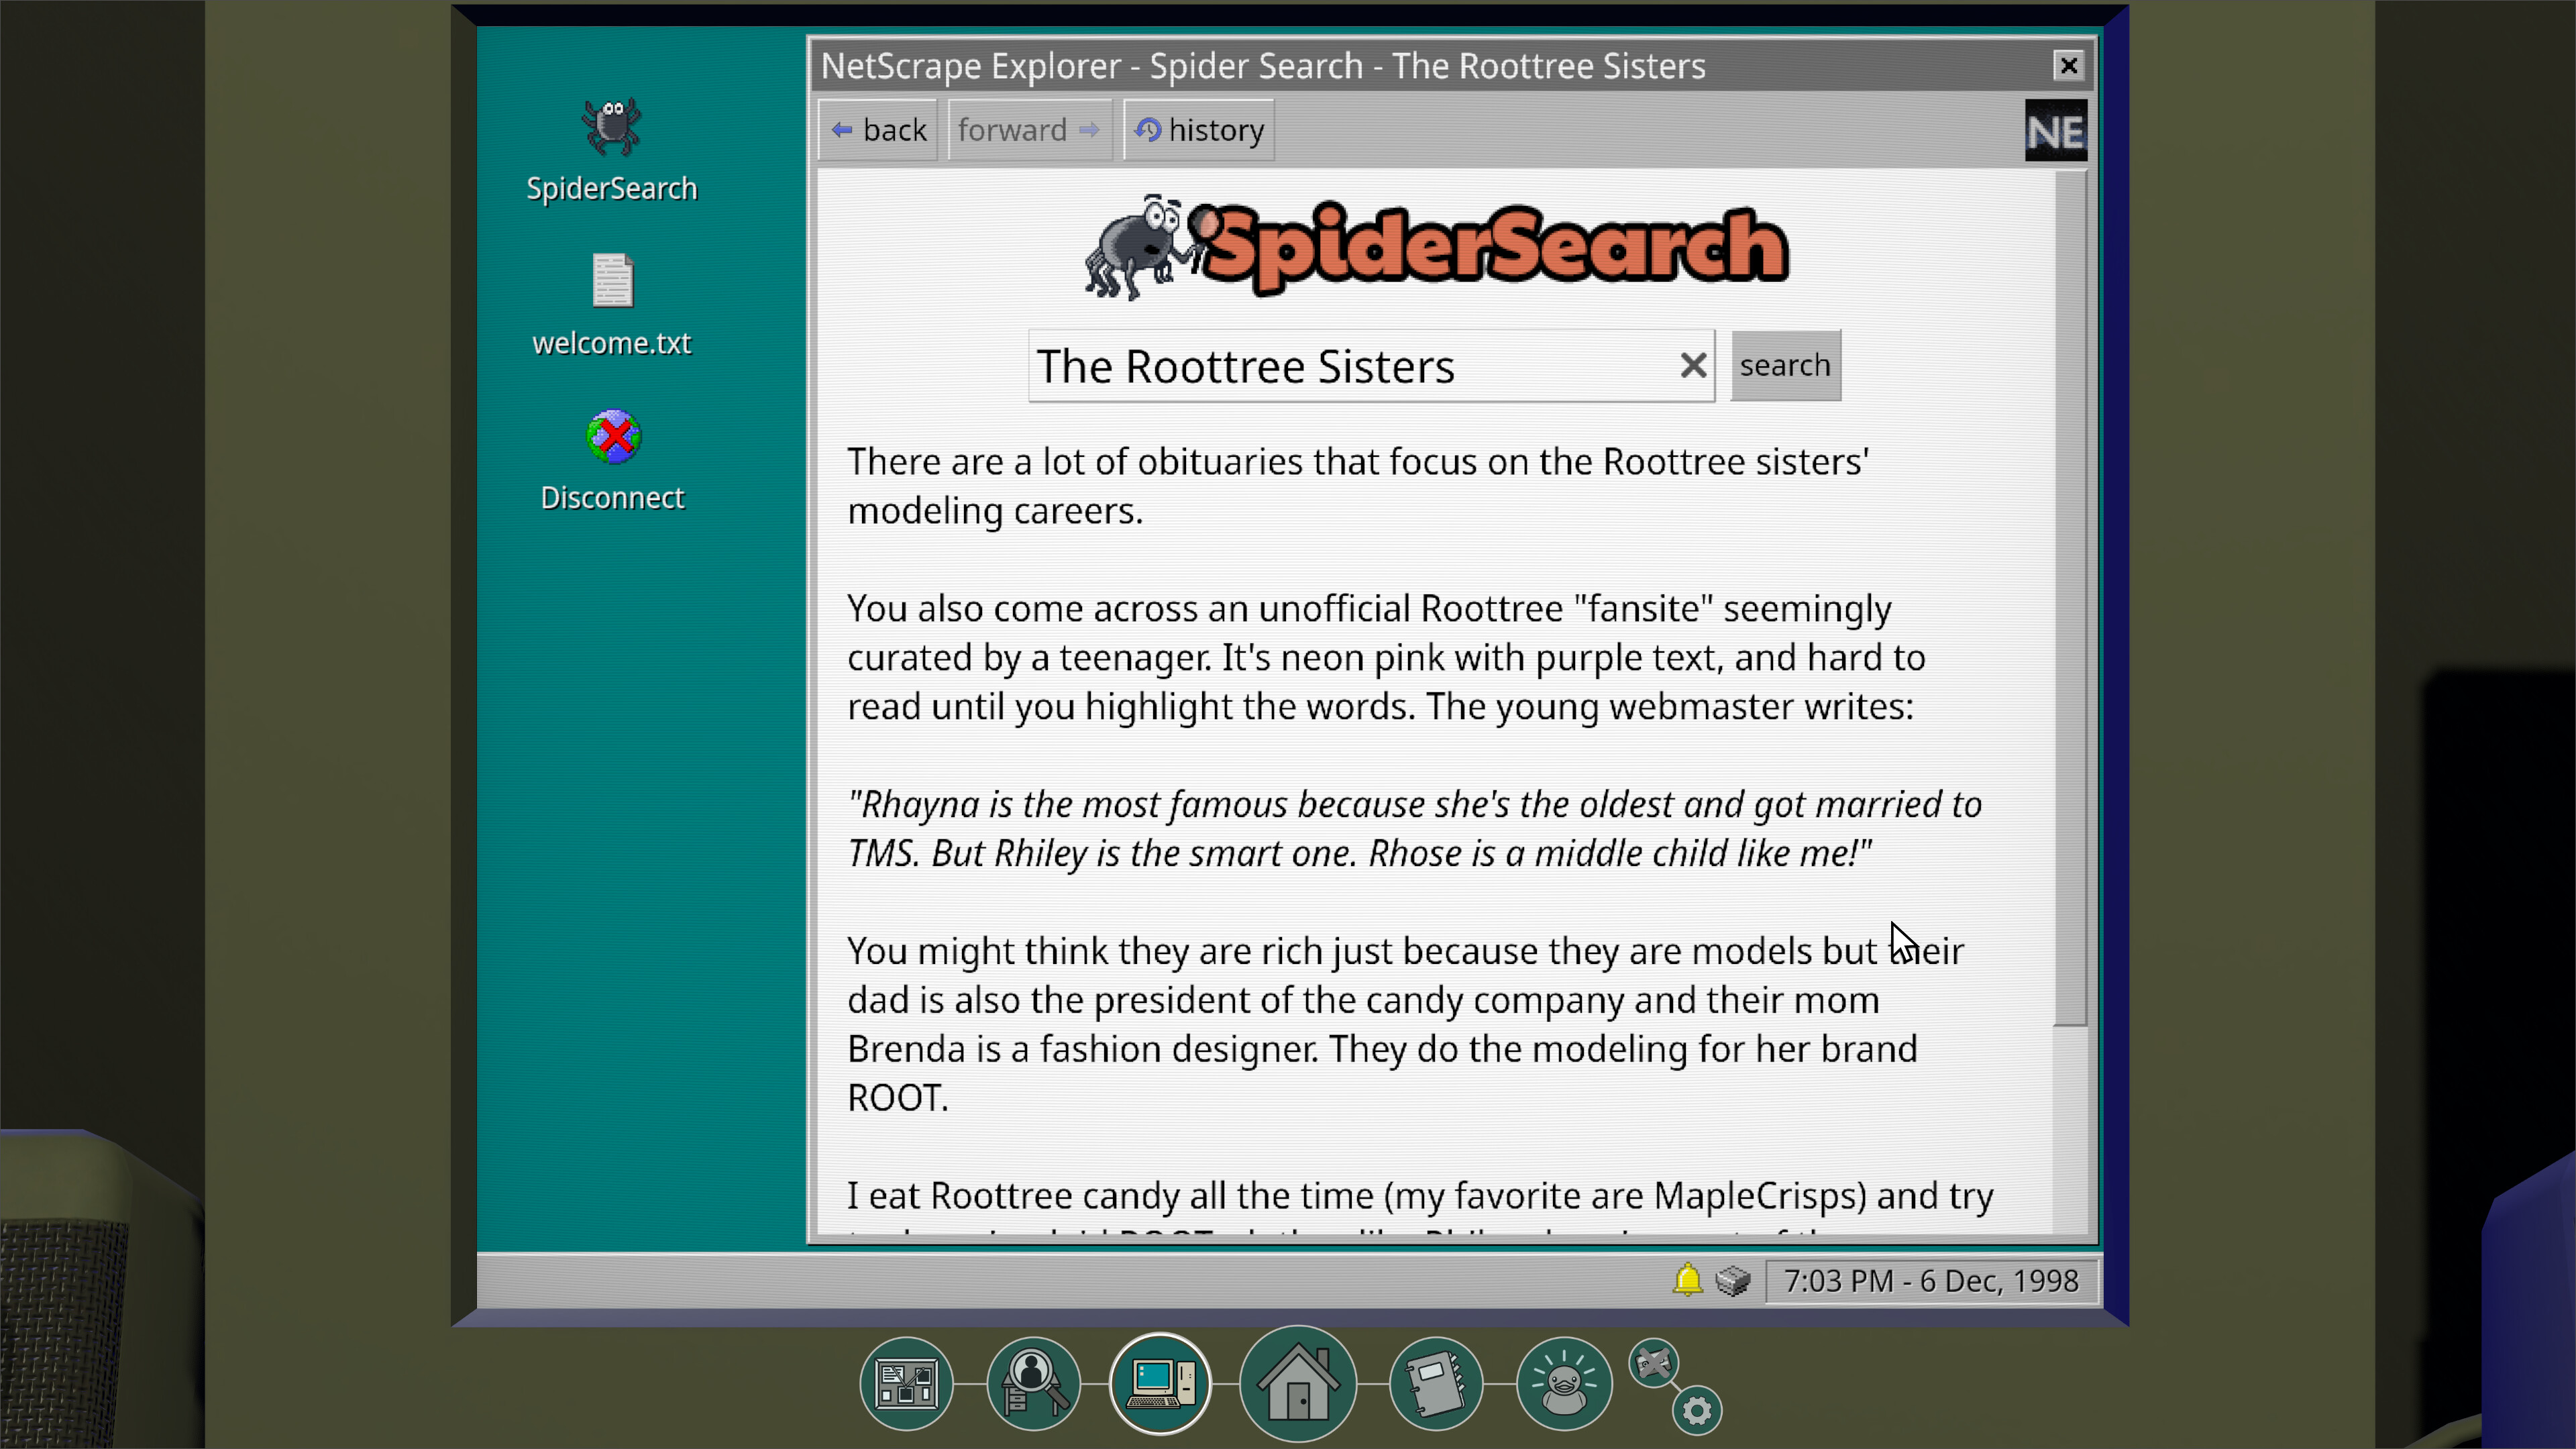Go home via the house dock icon
Screen dimensions: 2576x1449
(x=1297, y=1383)
